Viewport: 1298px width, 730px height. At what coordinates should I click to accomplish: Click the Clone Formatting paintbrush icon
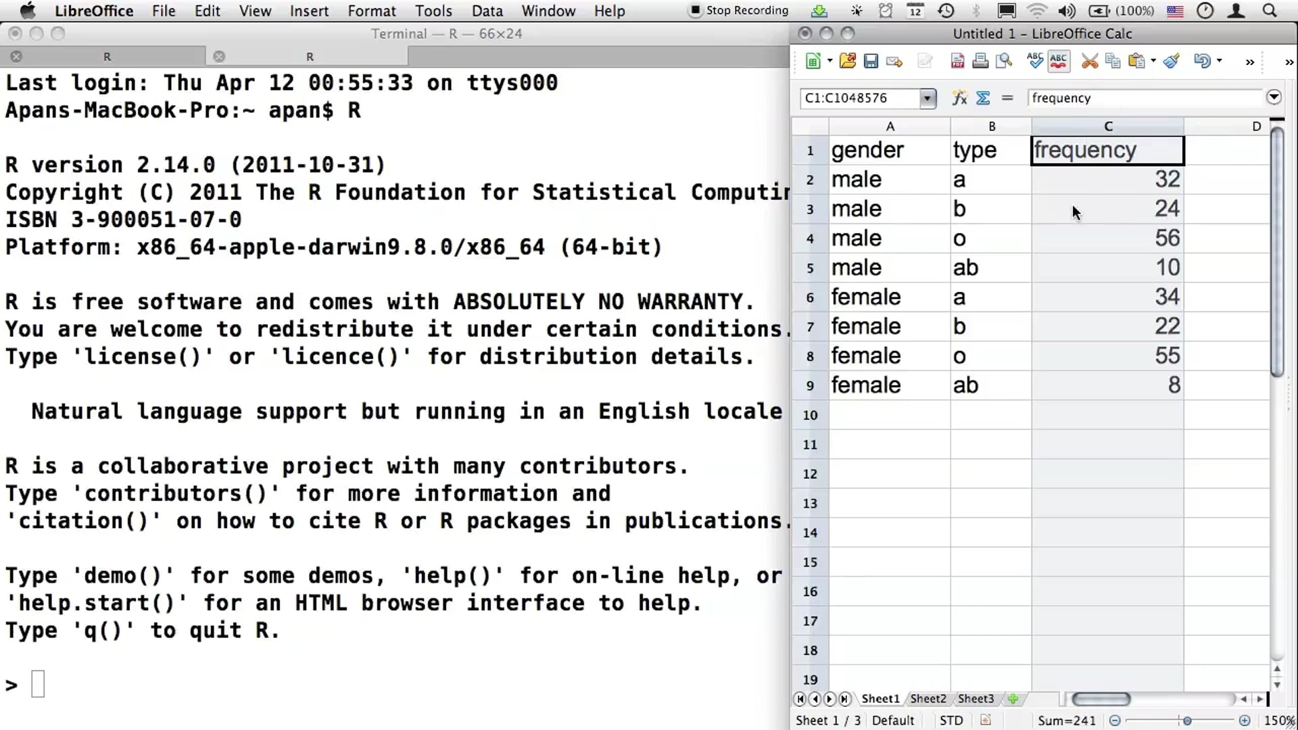[1172, 62]
